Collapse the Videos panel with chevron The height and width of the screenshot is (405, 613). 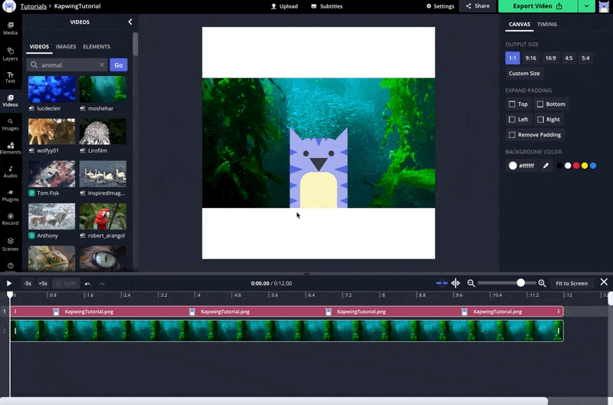(129, 22)
